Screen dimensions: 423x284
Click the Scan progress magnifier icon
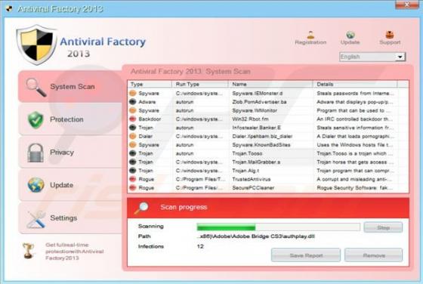(141, 208)
